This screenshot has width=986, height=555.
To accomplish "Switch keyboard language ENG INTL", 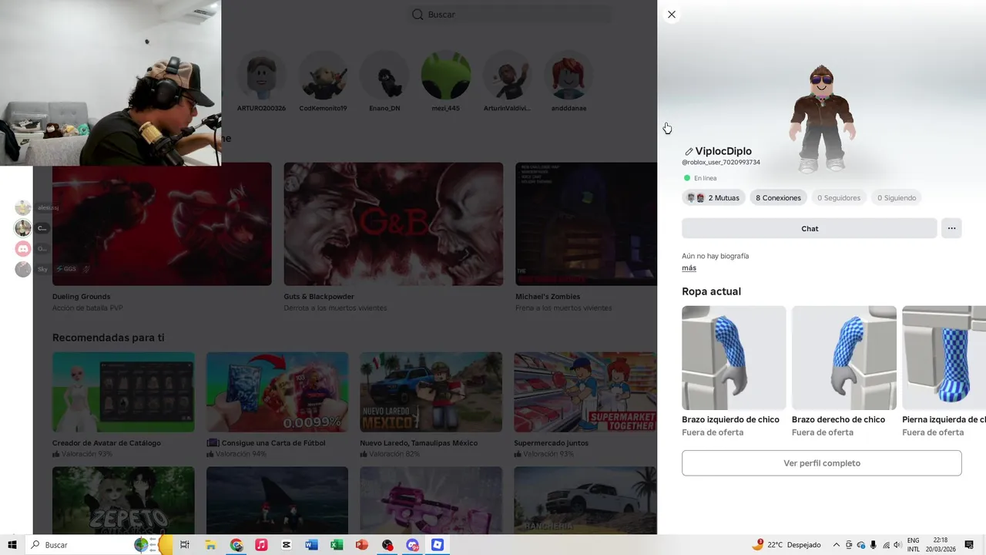I will (x=914, y=545).
